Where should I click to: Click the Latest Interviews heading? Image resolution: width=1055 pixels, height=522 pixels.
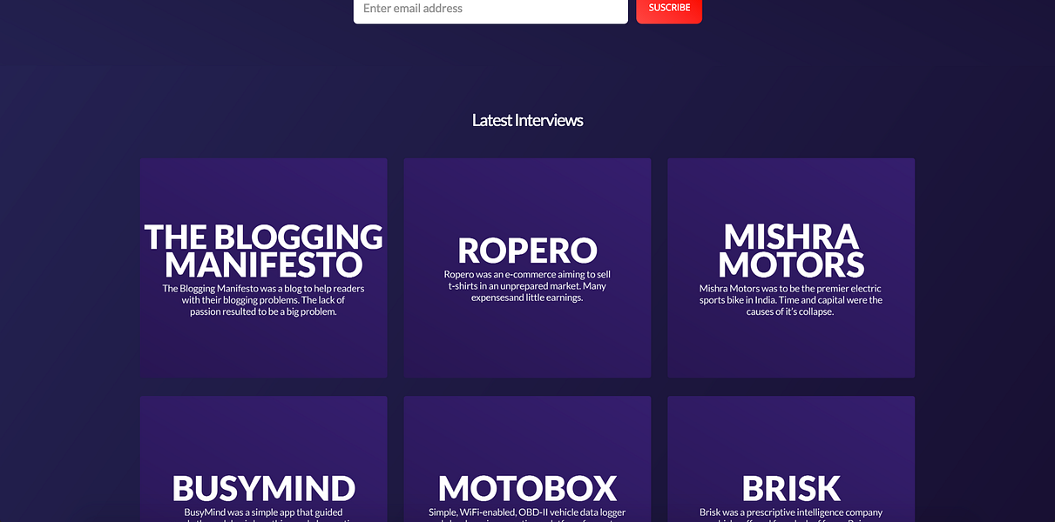click(527, 120)
